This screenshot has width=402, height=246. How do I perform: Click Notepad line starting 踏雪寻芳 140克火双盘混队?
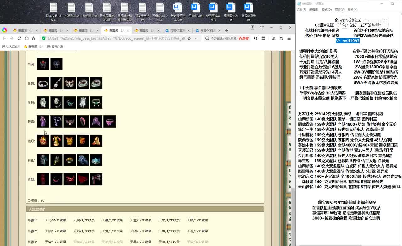click(x=343, y=171)
